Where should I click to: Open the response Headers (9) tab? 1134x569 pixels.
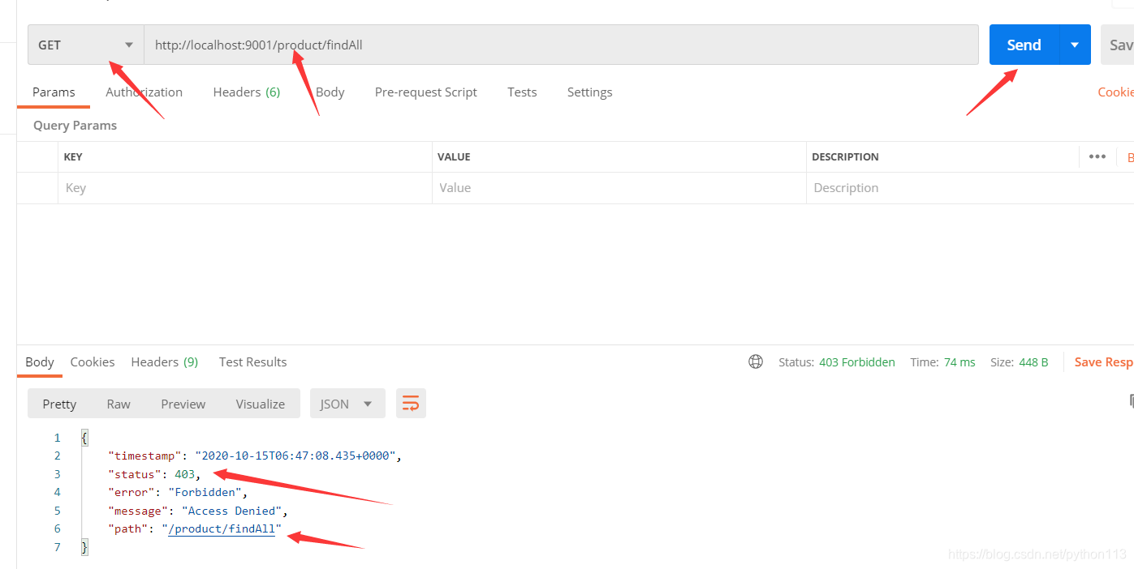pos(165,362)
